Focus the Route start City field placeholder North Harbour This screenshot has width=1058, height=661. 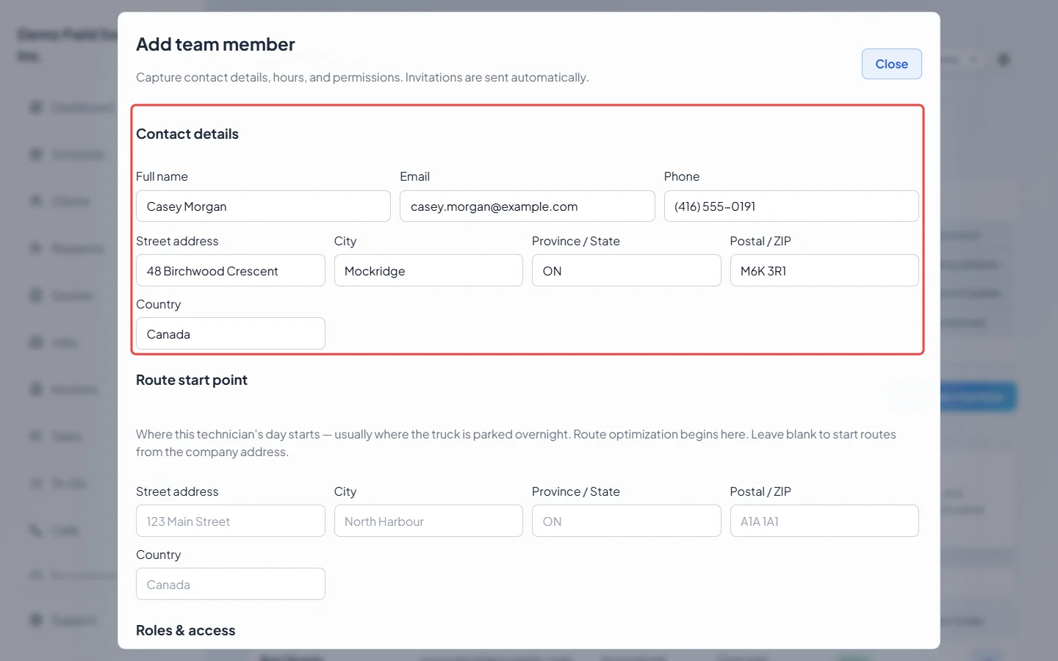tap(428, 521)
